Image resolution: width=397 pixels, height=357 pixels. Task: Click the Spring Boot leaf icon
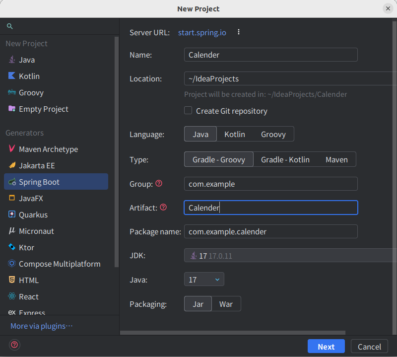[x=12, y=182]
